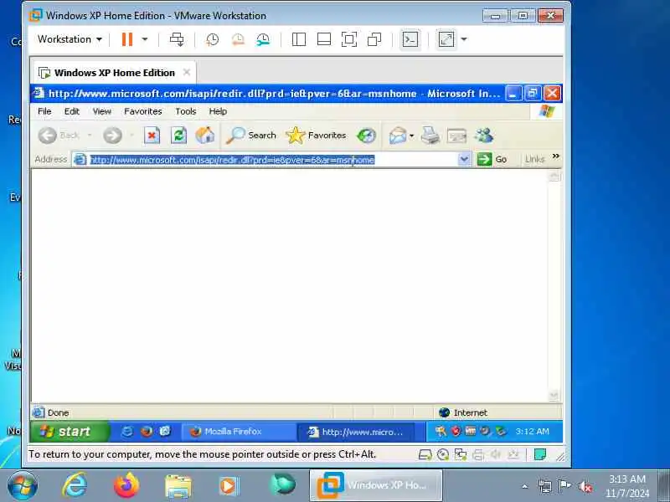Image resolution: width=670 pixels, height=502 pixels.
Task: Open the Messenger toolbar icon
Action: point(484,136)
